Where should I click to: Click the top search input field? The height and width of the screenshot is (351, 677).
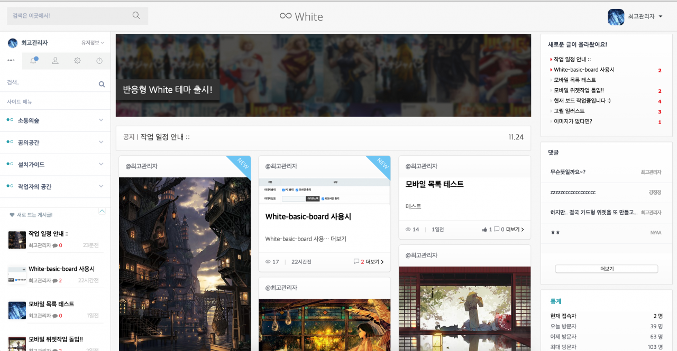[x=69, y=16]
